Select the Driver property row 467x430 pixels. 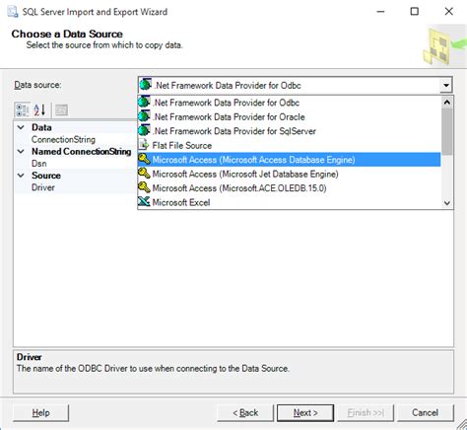[75, 187]
